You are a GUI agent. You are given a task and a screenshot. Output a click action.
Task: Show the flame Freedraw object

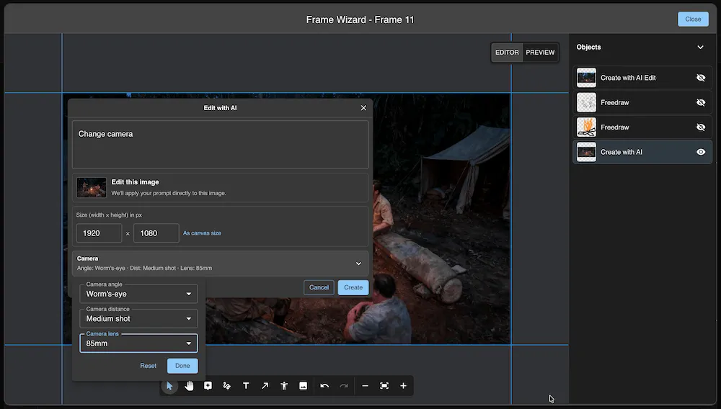[701, 127]
